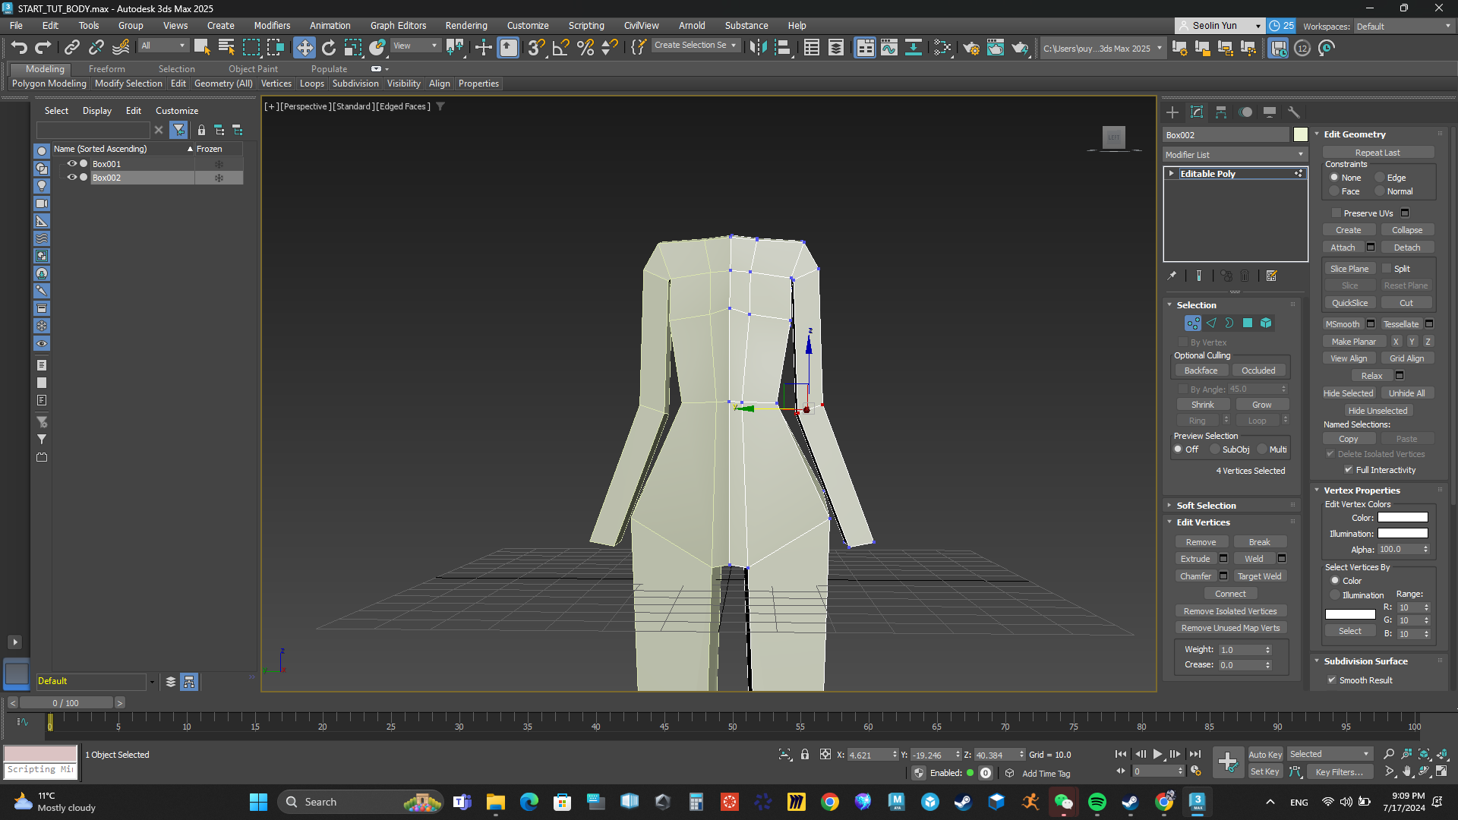Switch to Polygon sub-object selection
The height and width of the screenshot is (820, 1458).
pyautogui.click(x=1247, y=323)
